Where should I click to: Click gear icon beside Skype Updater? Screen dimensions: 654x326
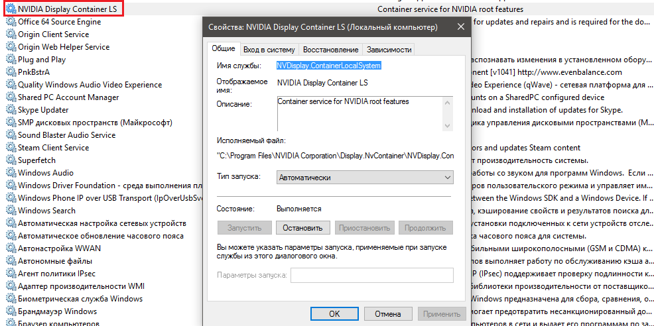pyautogui.click(x=11, y=109)
